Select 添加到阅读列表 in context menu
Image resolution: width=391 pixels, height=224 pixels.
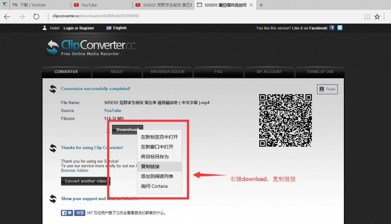click(160, 176)
